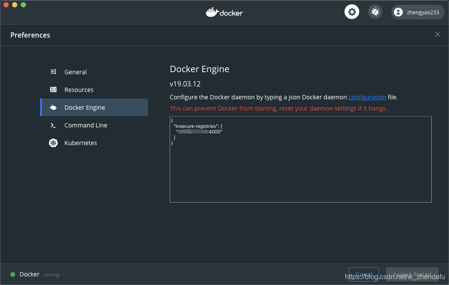Click the :4000 registry entry text

[x=199, y=132]
